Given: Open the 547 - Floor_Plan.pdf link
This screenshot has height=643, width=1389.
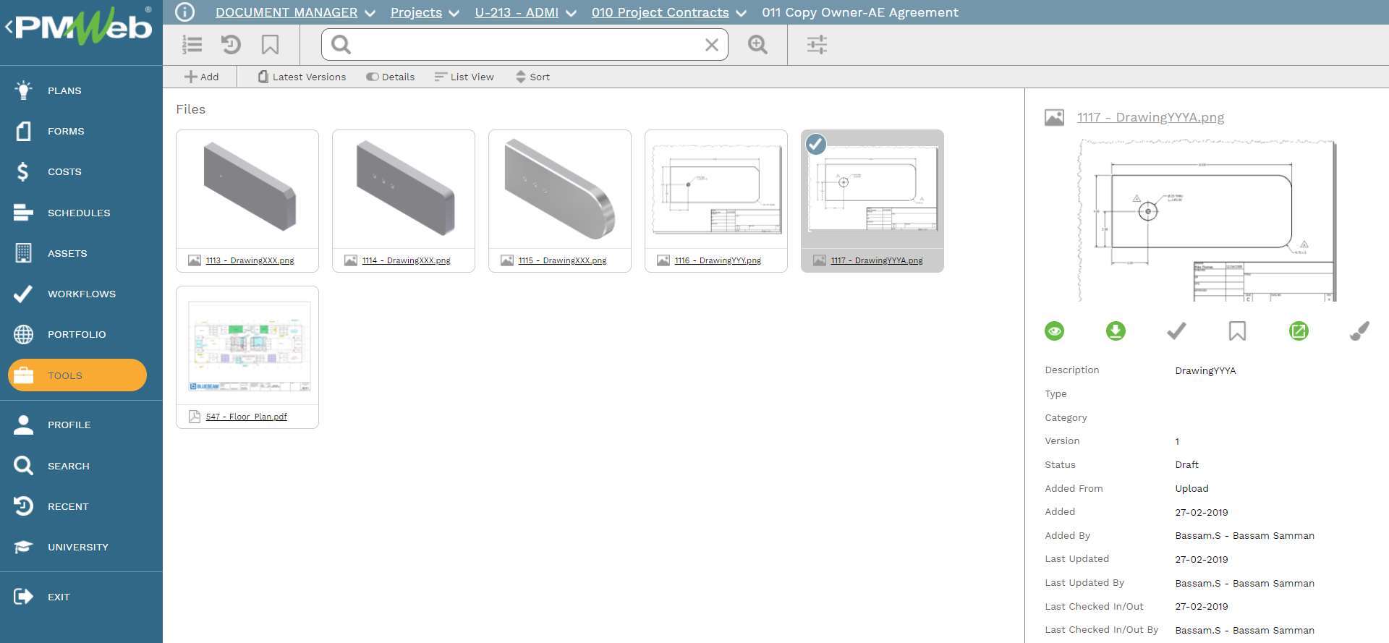Looking at the screenshot, I should click(246, 417).
